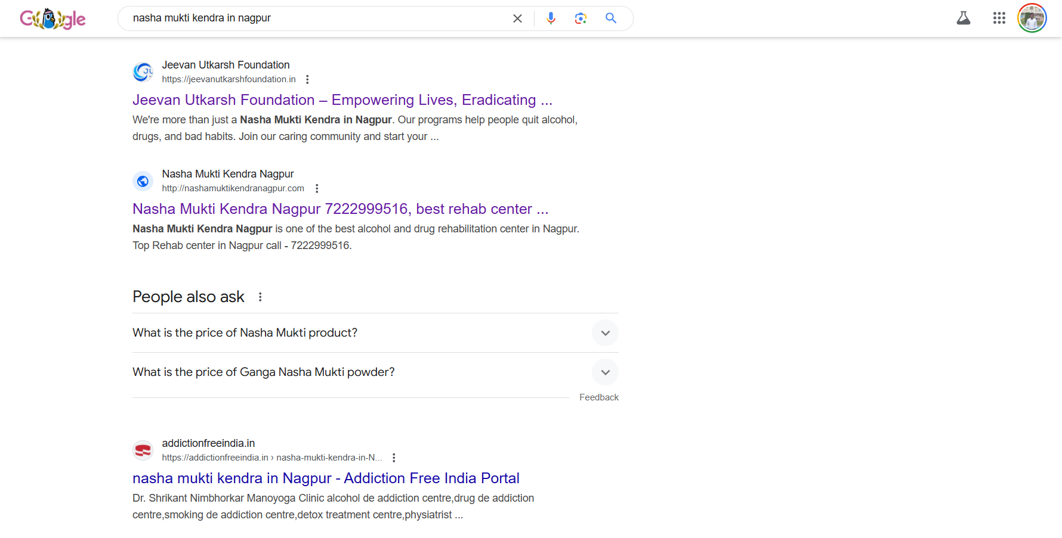Screen dimensions: 1062x538
Task: Open Google Lens image search
Action: click(581, 18)
